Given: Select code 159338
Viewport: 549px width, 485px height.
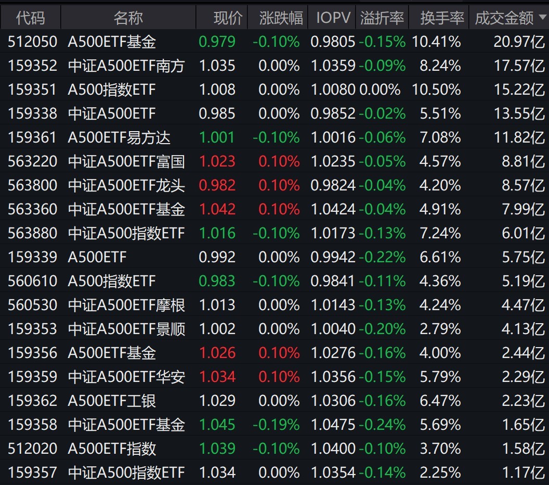Looking at the screenshot, I should [32, 113].
